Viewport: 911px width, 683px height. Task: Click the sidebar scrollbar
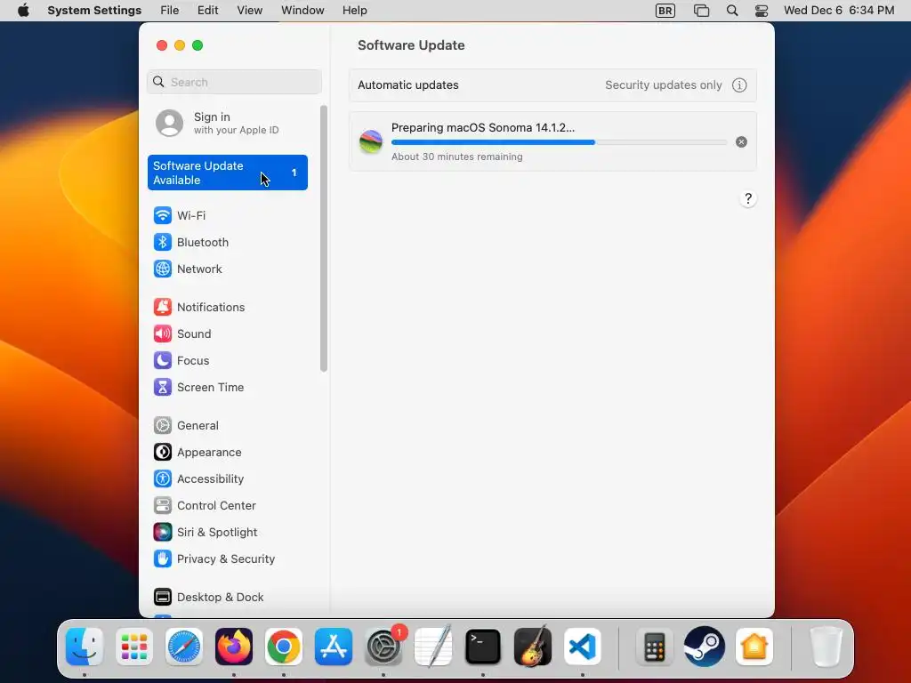click(x=324, y=238)
